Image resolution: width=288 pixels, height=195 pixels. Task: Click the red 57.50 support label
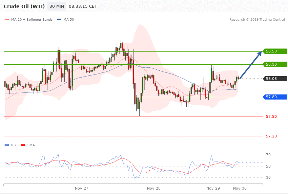pyautogui.click(x=271, y=116)
